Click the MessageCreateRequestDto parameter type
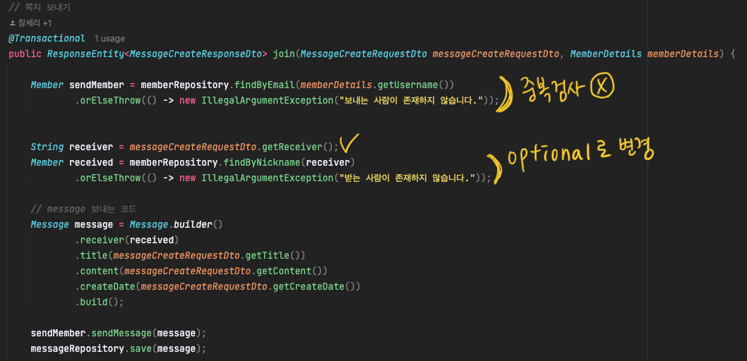 pos(364,54)
